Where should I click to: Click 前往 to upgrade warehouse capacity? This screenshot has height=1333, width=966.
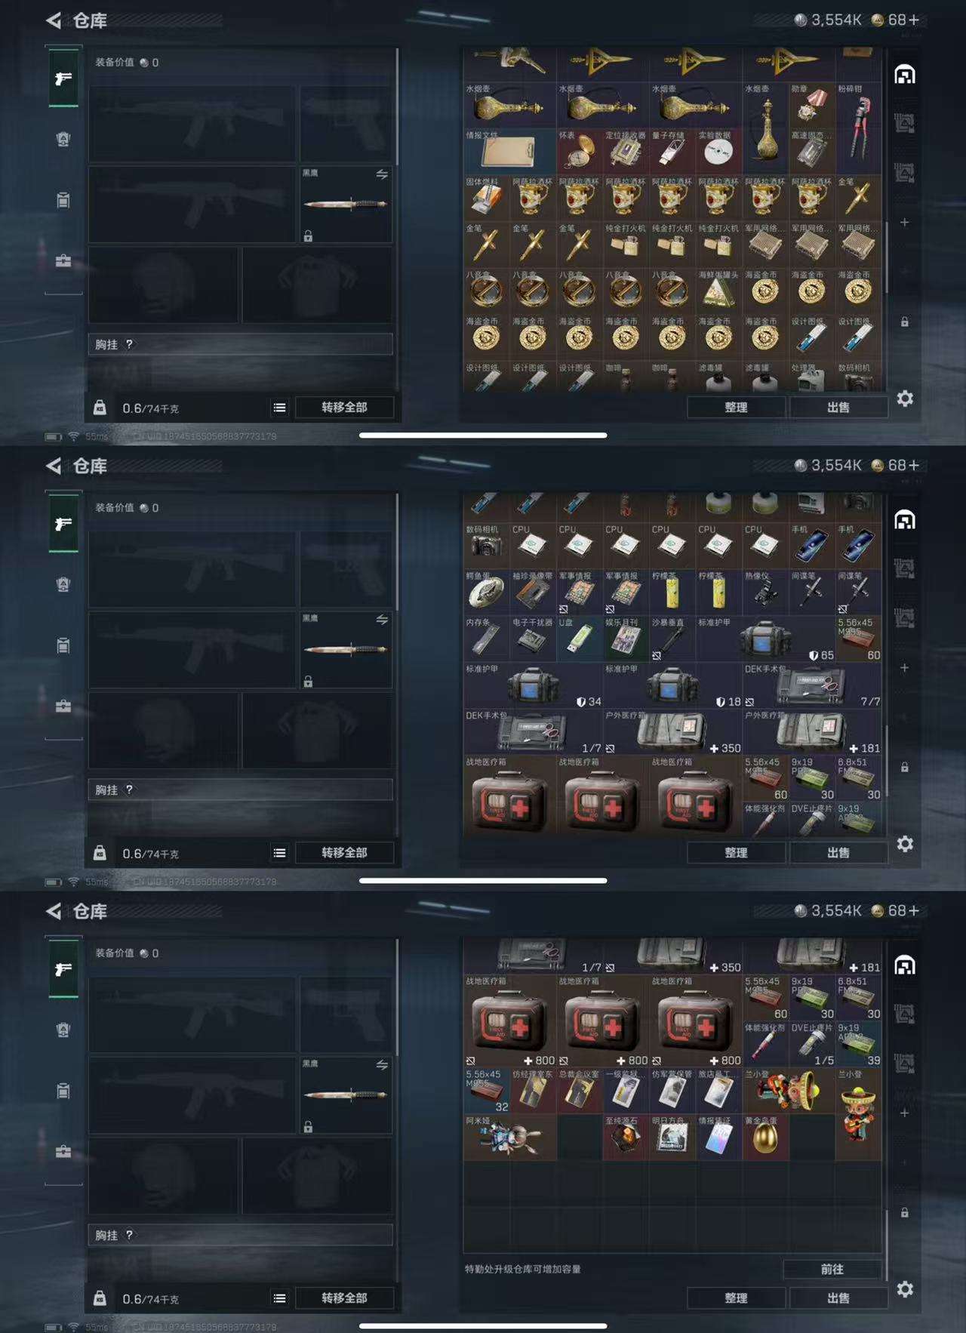(832, 1270)
